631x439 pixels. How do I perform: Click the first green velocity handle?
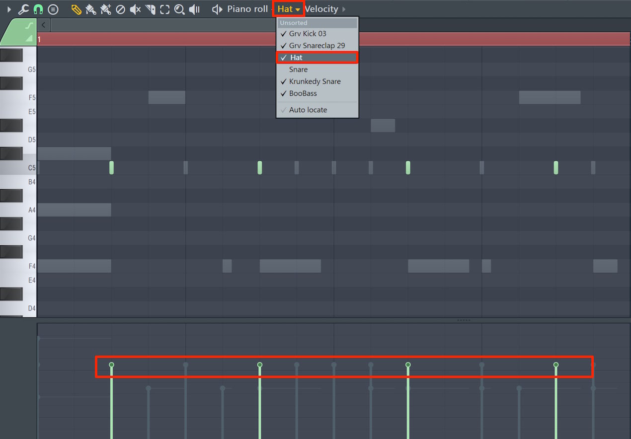tap(111, 365)
